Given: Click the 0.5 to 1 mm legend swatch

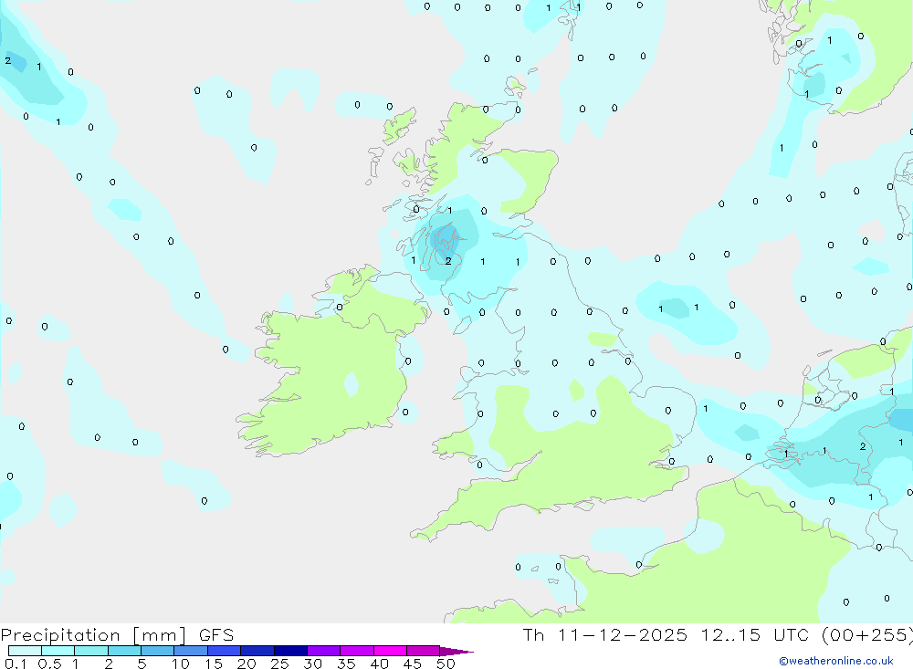Looking at the screenshot, I should 58,651.
